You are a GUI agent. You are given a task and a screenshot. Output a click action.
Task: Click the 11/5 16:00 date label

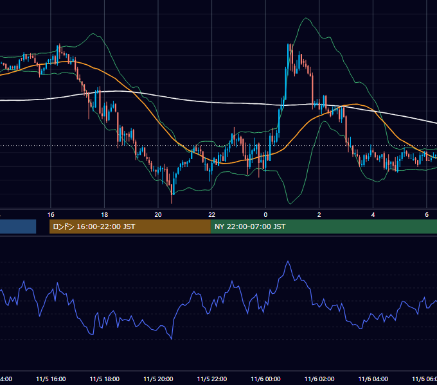(x=51, y=379)
